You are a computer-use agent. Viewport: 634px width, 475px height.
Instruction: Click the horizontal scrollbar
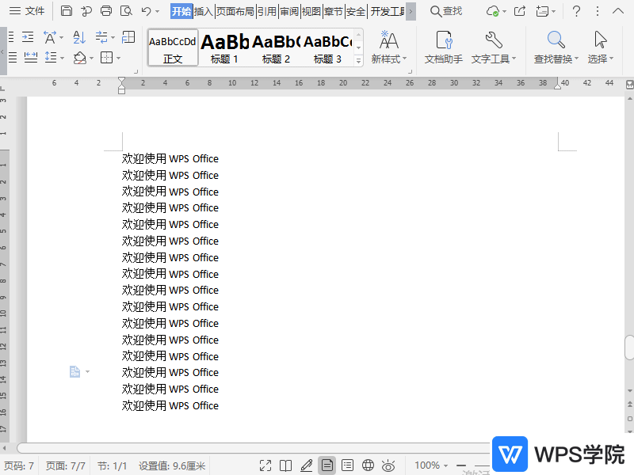pyautogui.click(x=254, y=448)
